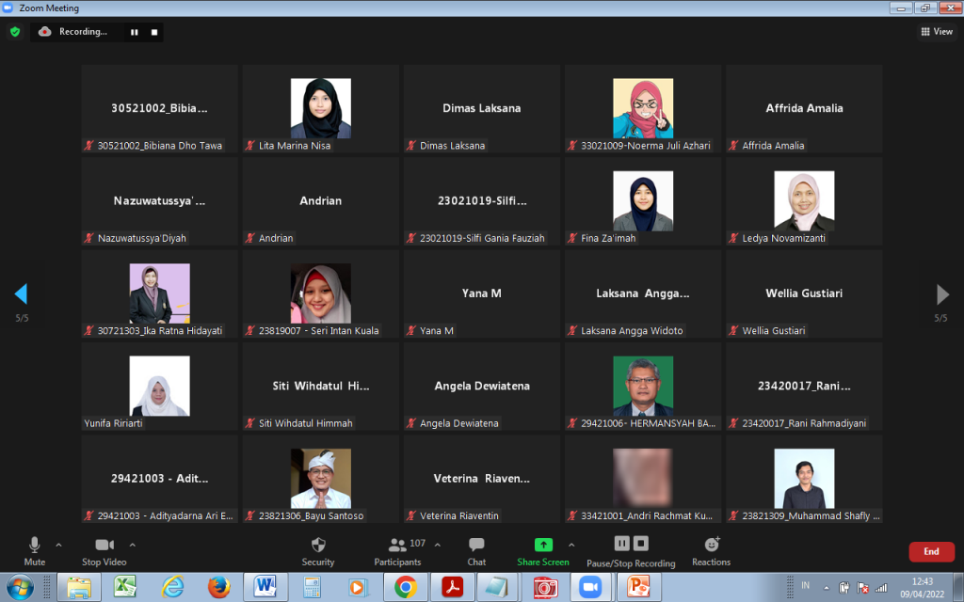Click the Lita Marina Nisa participant tile

coord(320,108)
